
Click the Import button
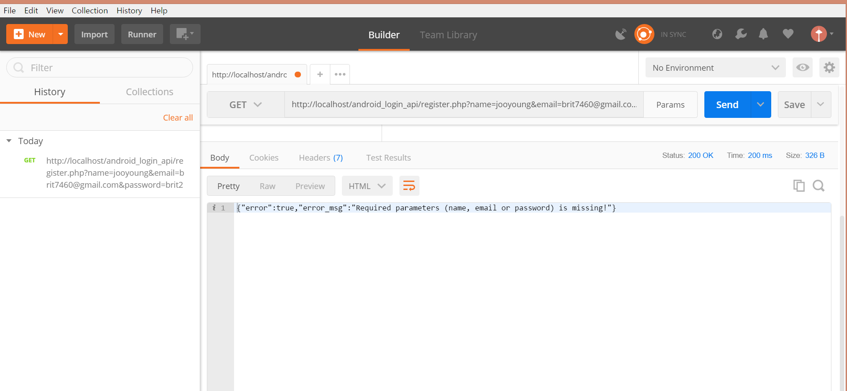pos(95,34)
